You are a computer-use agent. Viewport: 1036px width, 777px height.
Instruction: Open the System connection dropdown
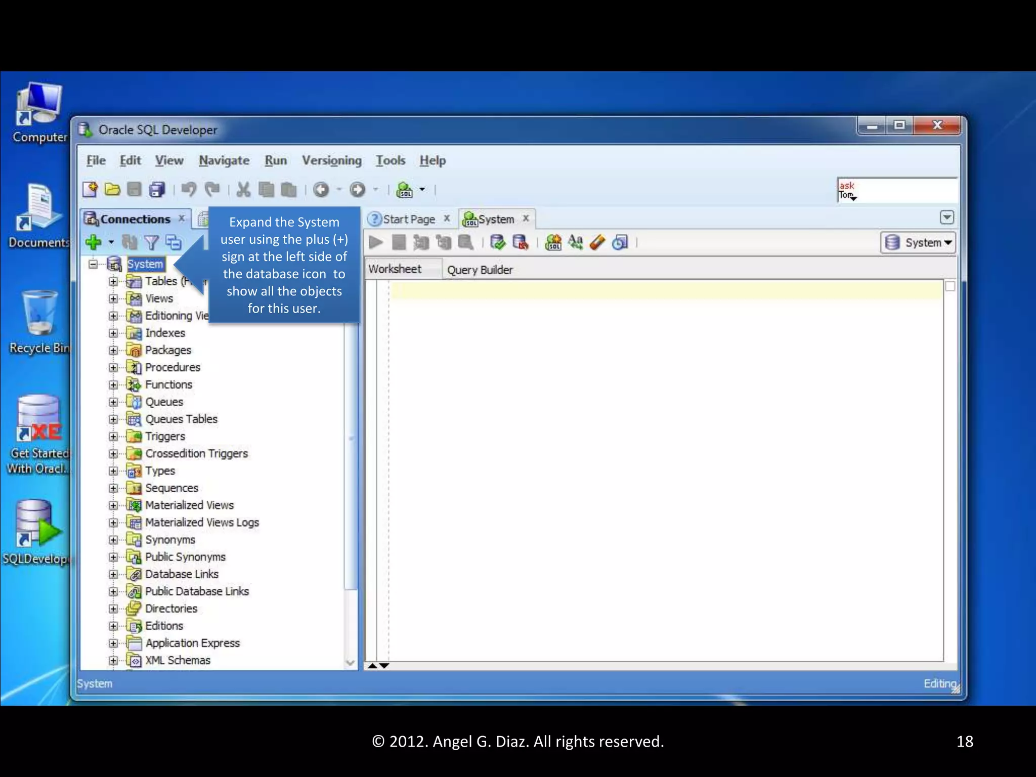918,243
